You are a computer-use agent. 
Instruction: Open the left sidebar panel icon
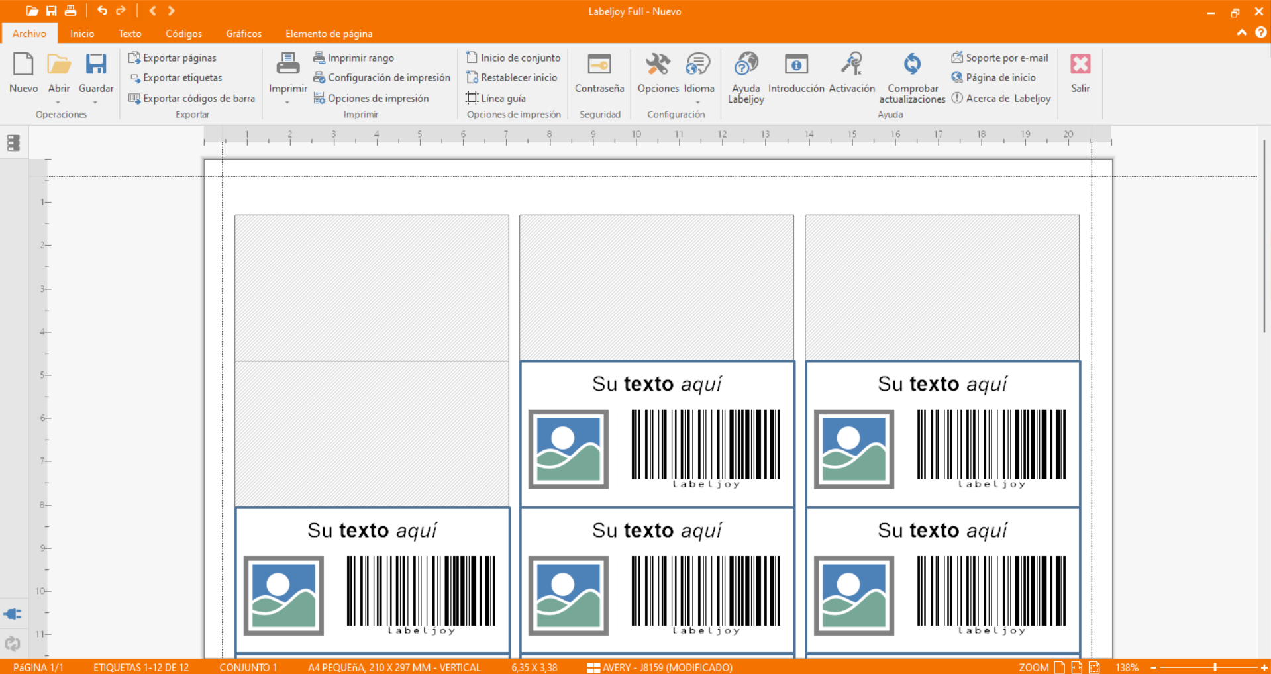13,143
